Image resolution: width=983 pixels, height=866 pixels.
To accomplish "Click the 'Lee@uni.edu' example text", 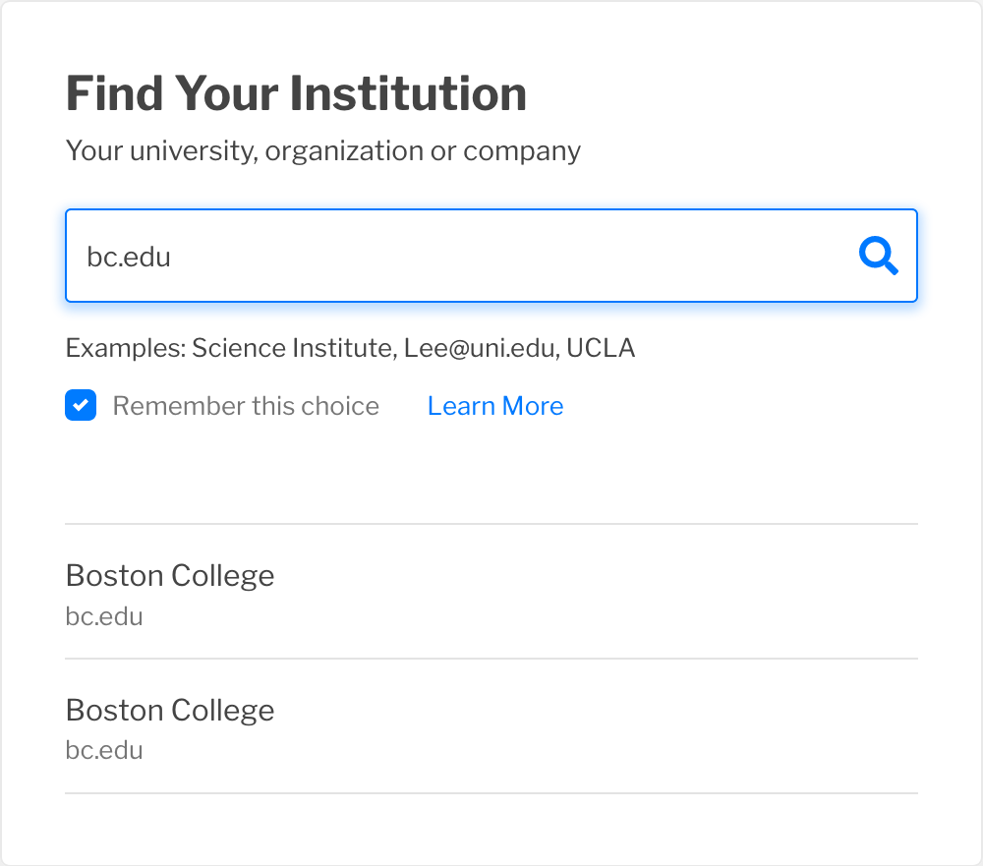I will click(x=482, y=348).
